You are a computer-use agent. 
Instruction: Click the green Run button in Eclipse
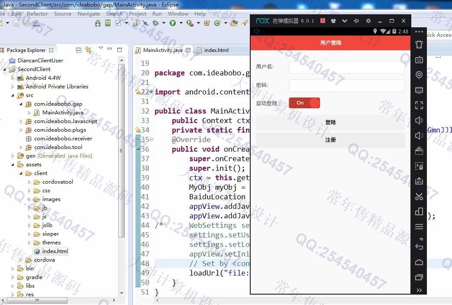pos(173,23)
